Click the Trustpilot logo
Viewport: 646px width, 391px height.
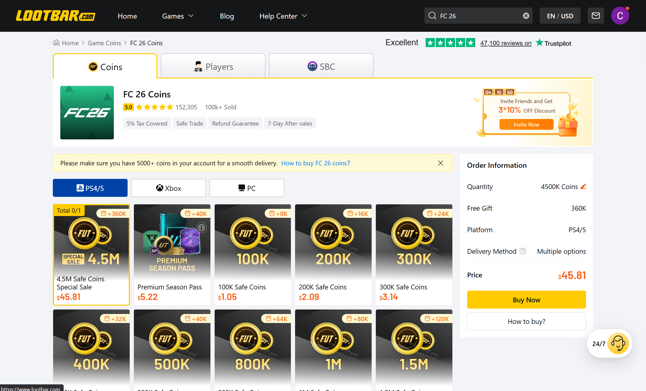pos(554,43)
